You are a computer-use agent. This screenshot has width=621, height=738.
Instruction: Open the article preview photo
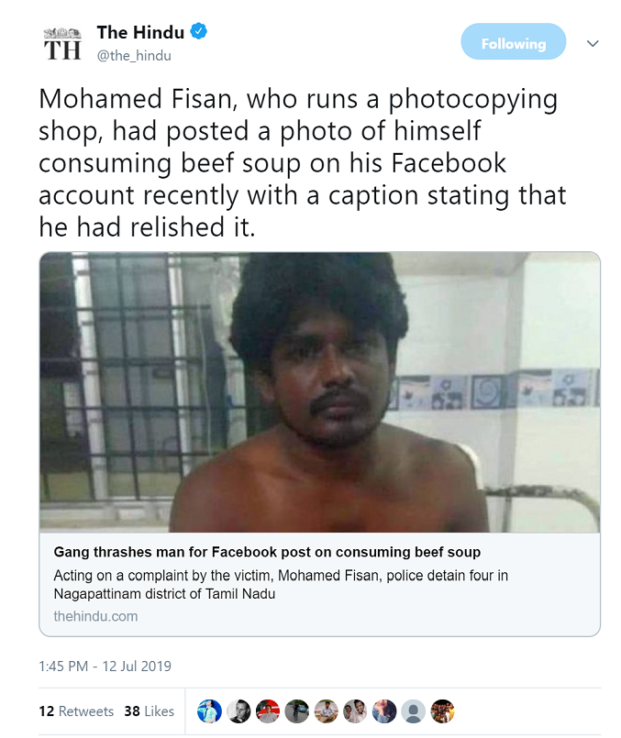(319, 392)
